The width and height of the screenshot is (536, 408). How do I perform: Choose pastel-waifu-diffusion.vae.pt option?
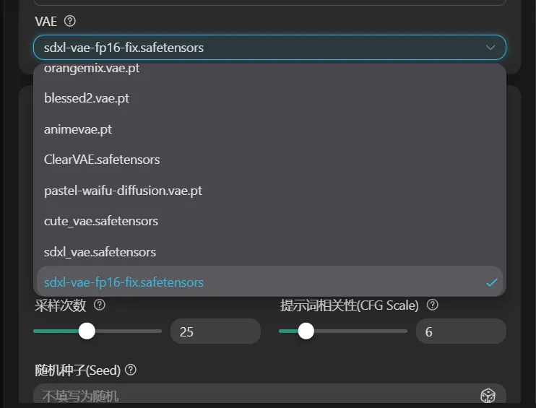(123, 191)
